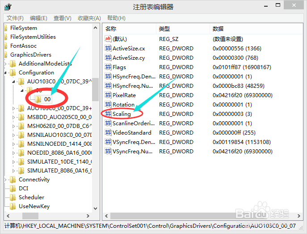The image size is (307, 234).
Task: Click the folder icon of SIMULATED_10DE_1140 key
Action: pyautogui.click(x=21, y=161)
